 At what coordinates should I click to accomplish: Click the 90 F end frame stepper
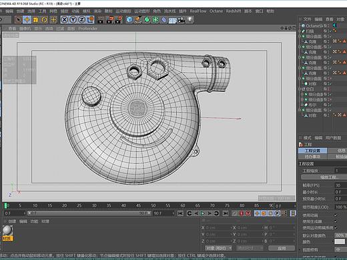click(173, 213)
